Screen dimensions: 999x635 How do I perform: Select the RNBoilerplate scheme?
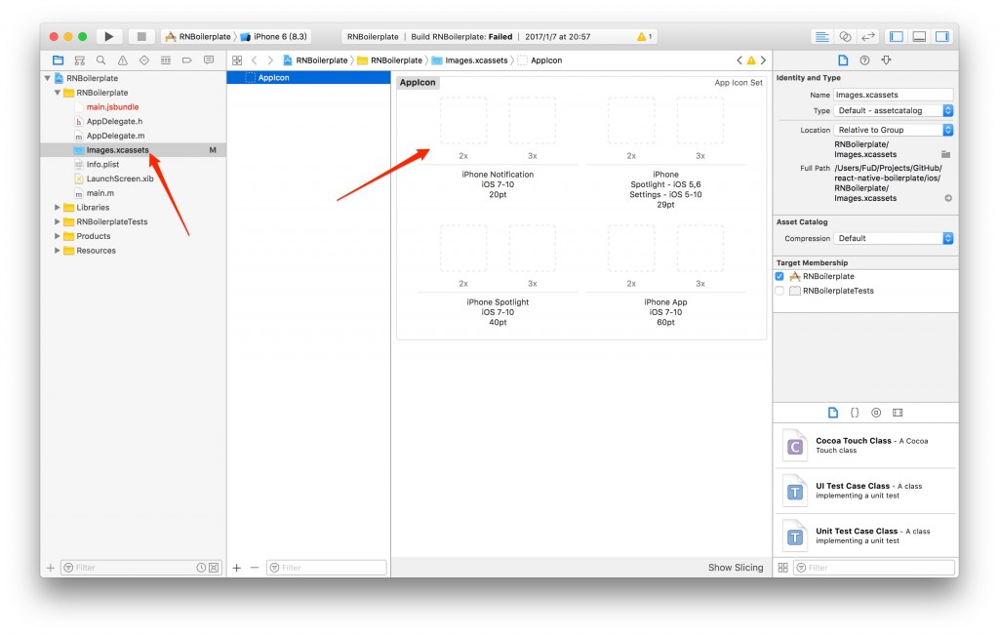pyautogui.click(x=198, y=36)
